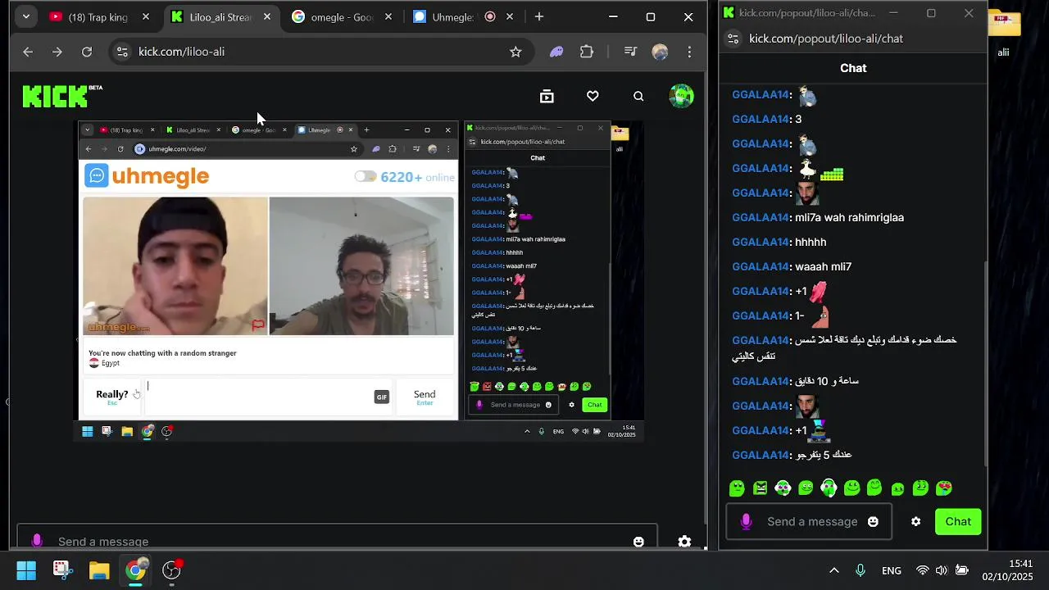Switch the ENG input language

[892, 570]
